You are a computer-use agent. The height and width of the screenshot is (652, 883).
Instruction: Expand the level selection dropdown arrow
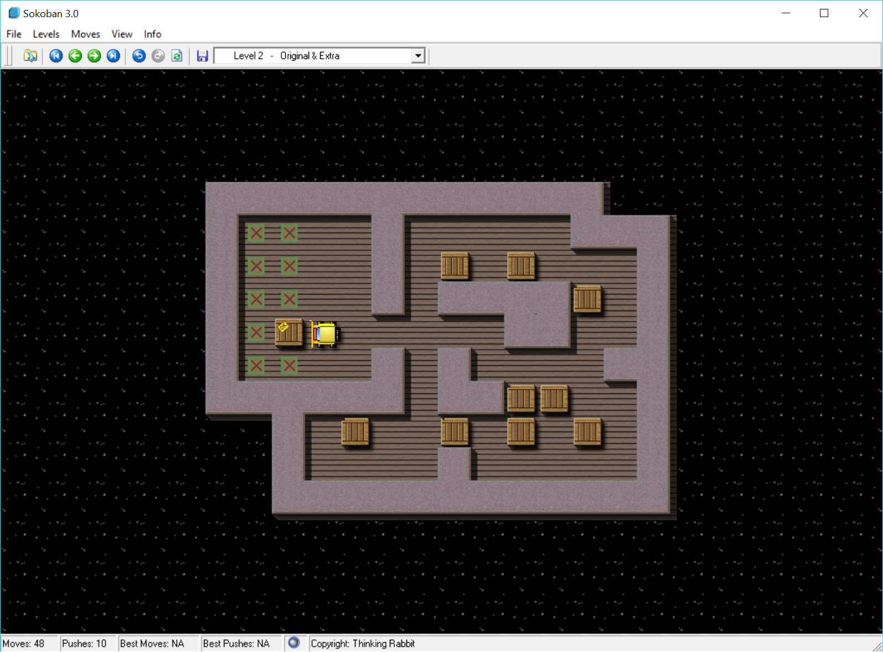418,56
